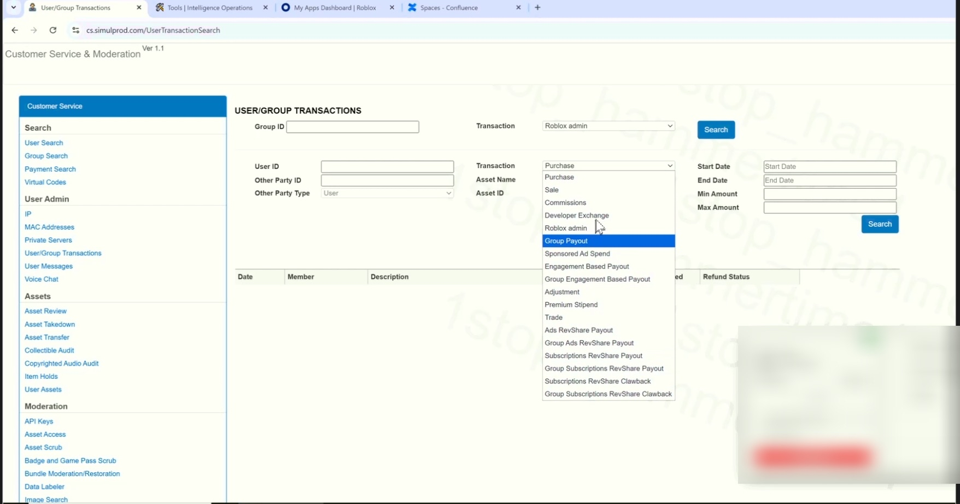Pick Adjustment transaction type
Image resolution: width=960 pixels, height=504 pixels.
tap(608, 292)
